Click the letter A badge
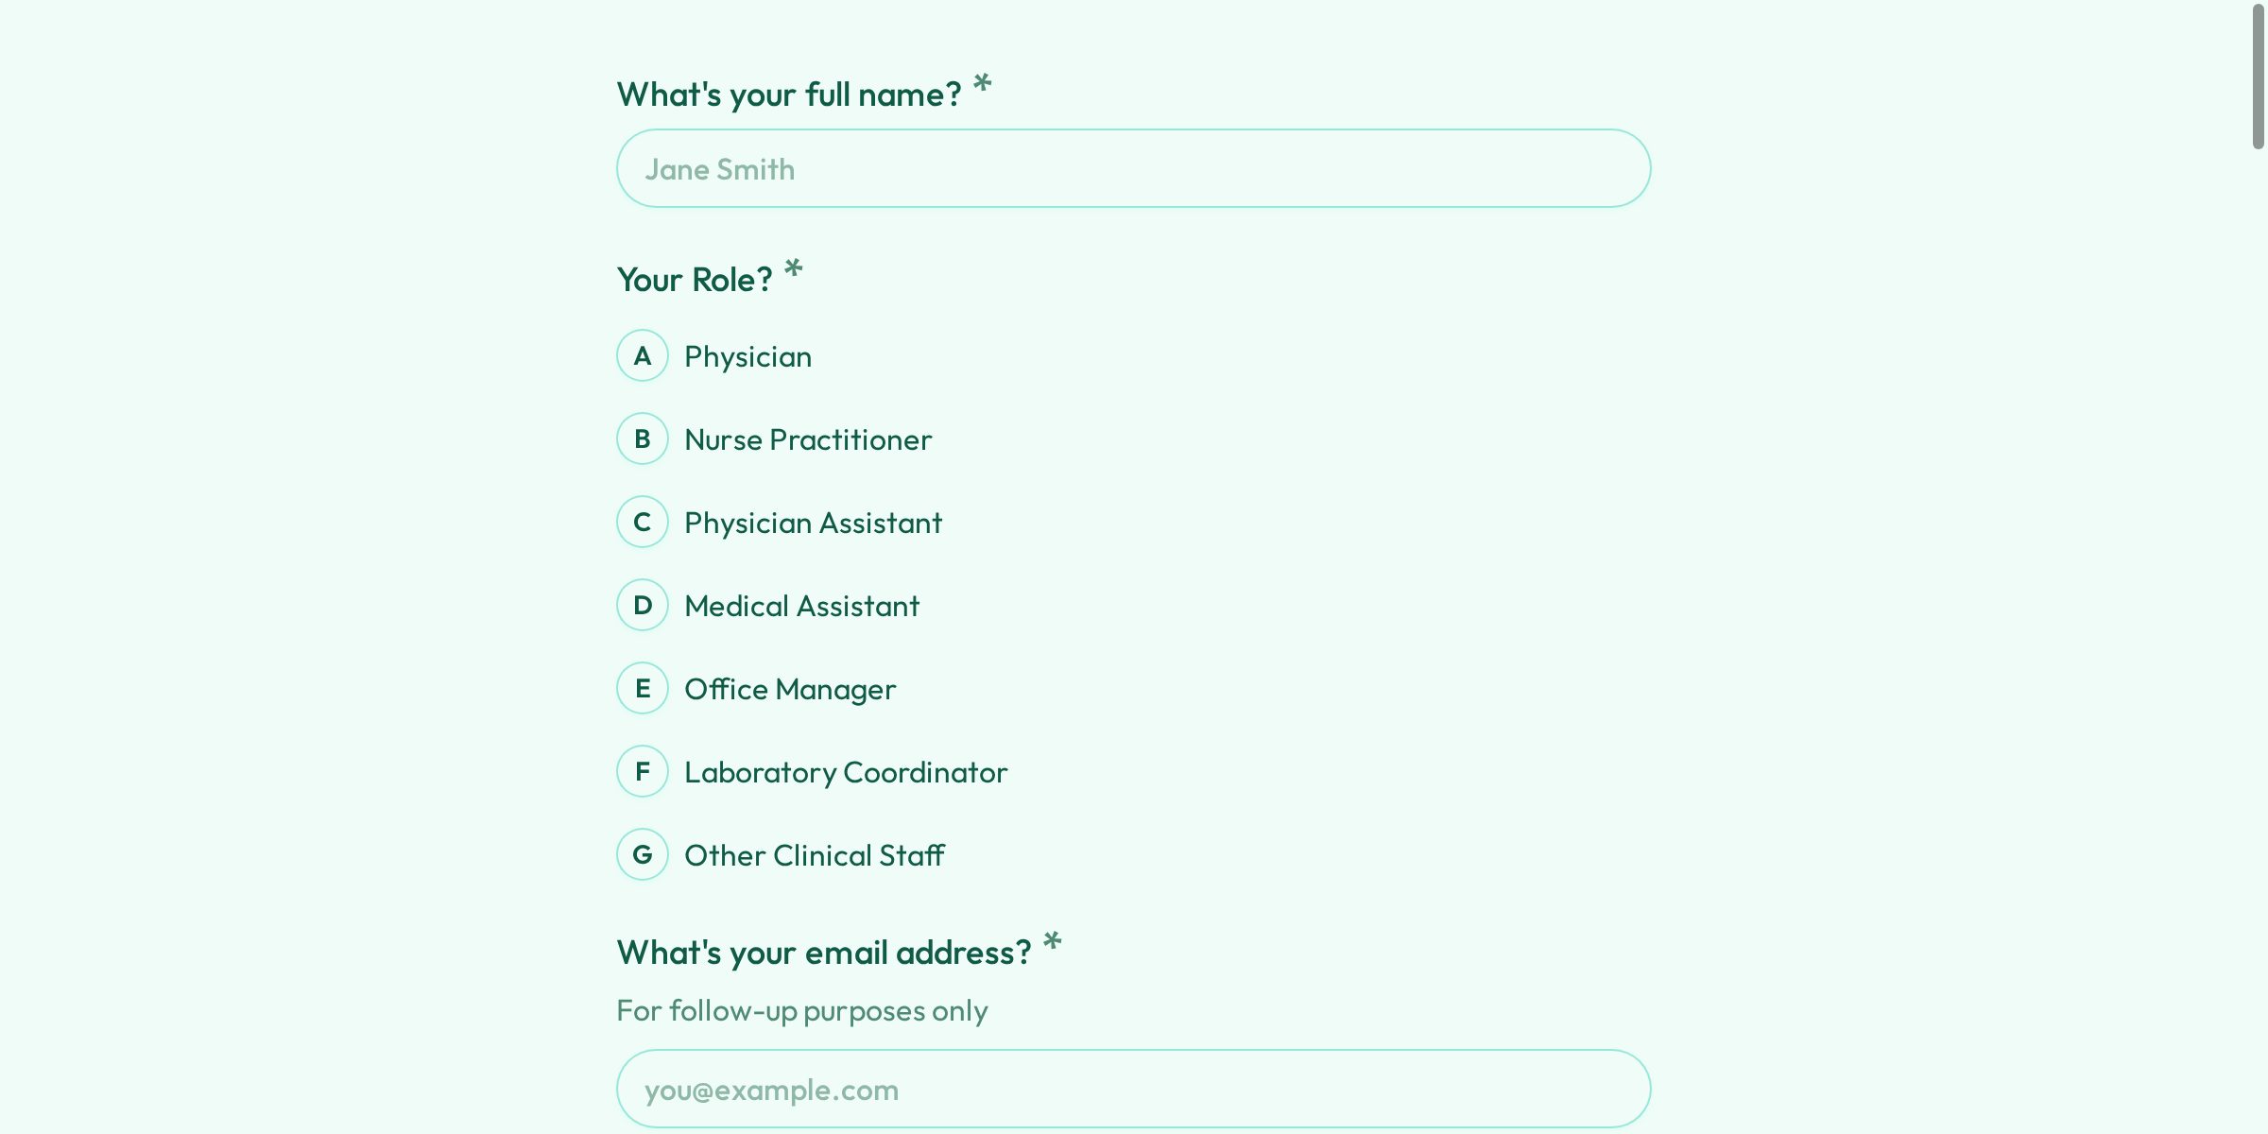2268x1134 pixels. (643, 356)
